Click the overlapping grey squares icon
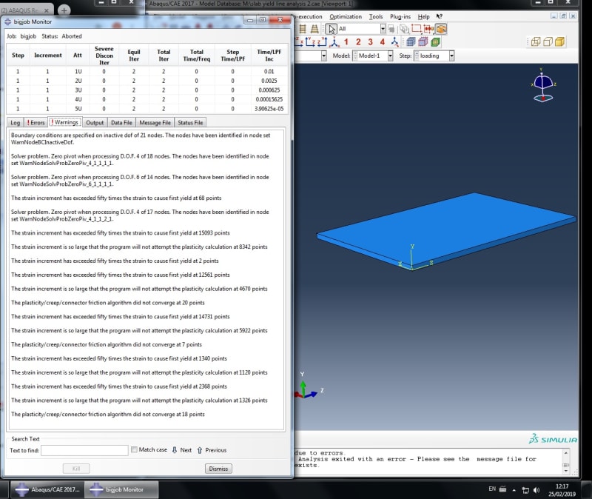Viewport: 592px width, 499px height. [x=391, y=29]
